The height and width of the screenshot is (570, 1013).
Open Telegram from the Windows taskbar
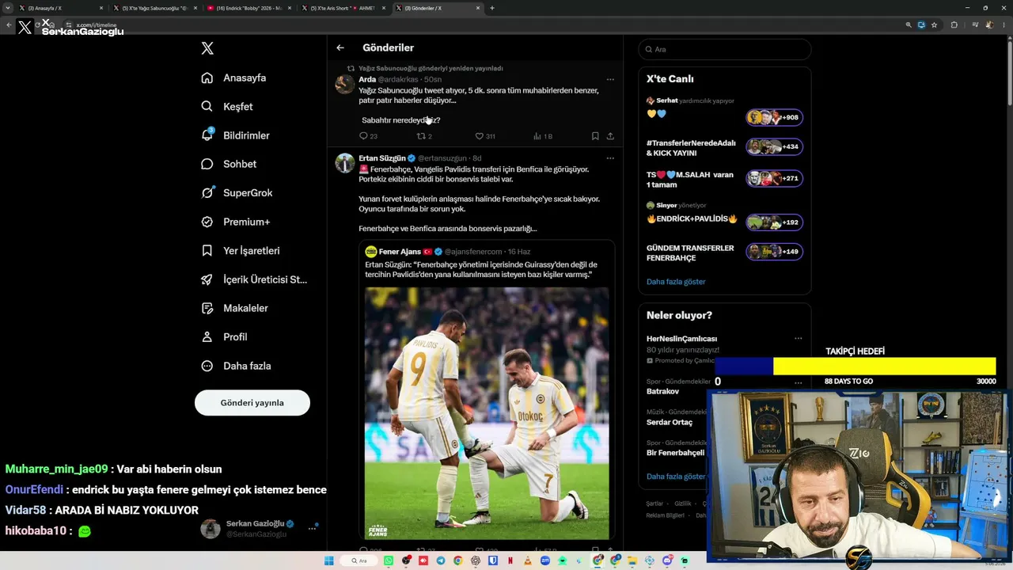[x=441, y=560]
